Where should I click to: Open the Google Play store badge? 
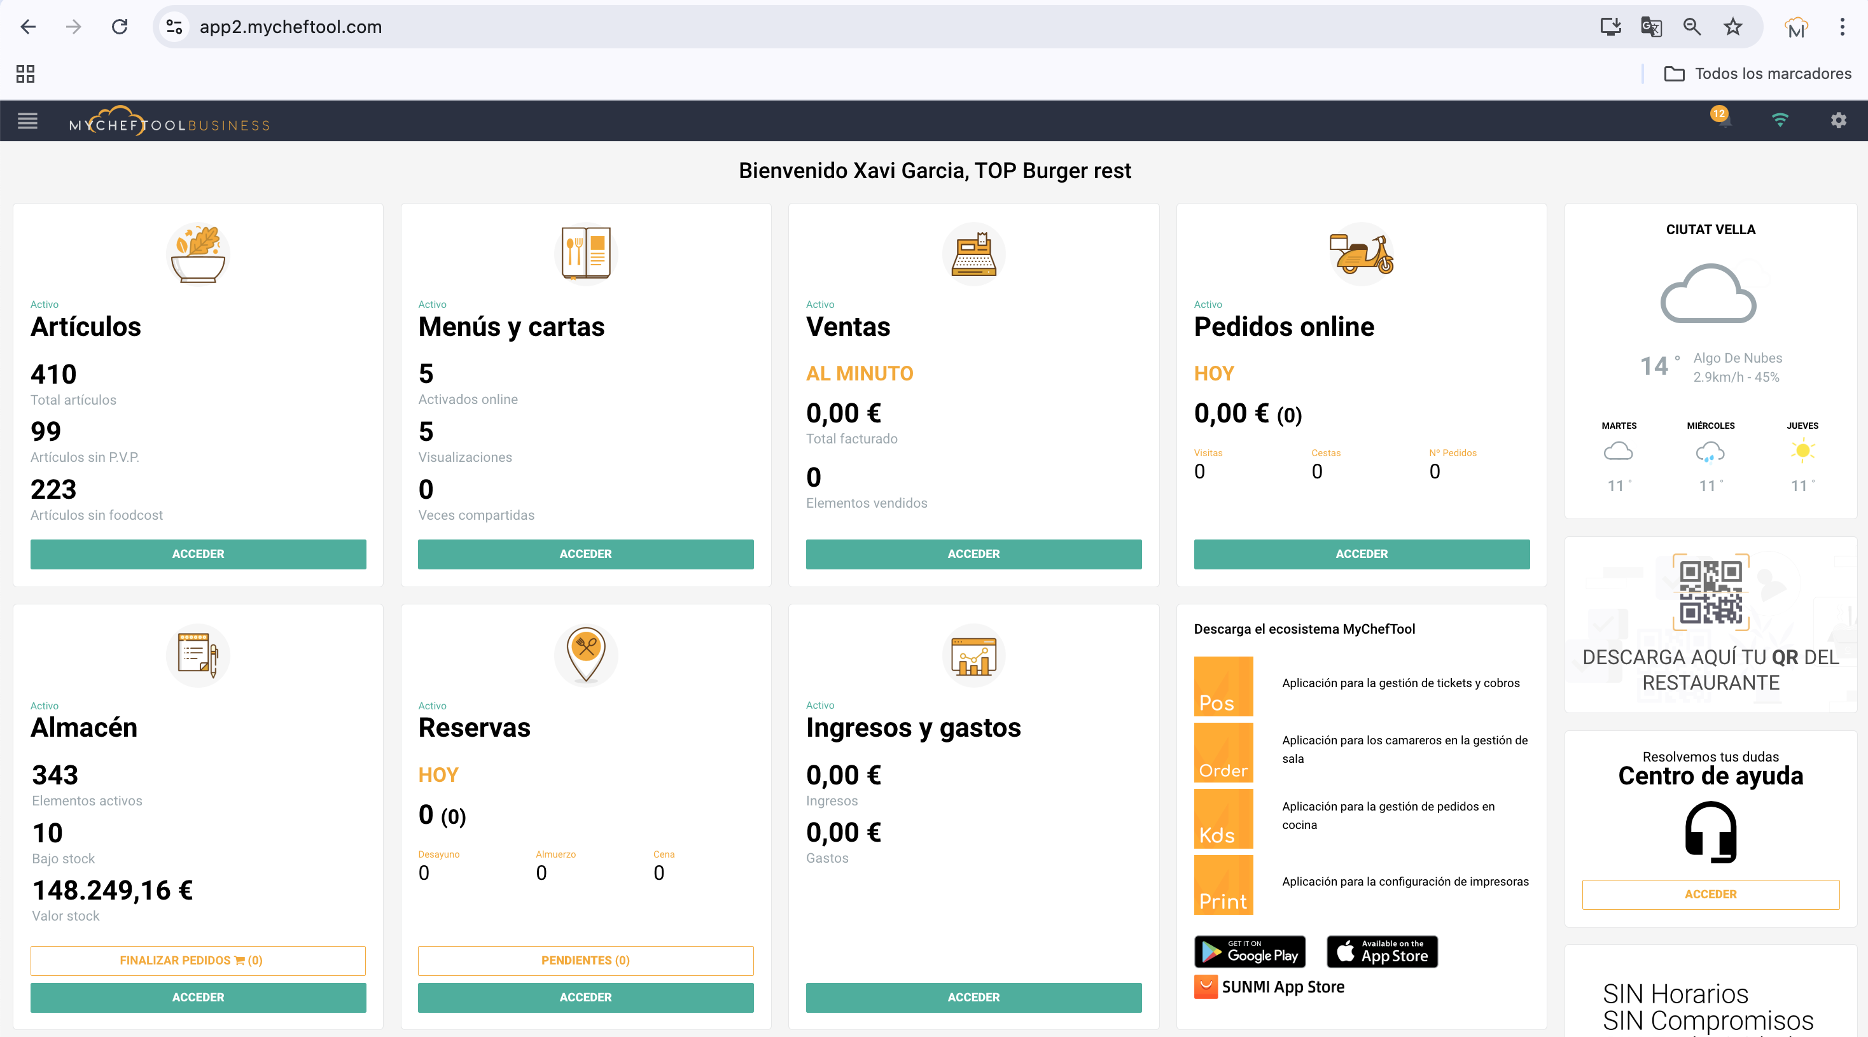[1250, 951]
